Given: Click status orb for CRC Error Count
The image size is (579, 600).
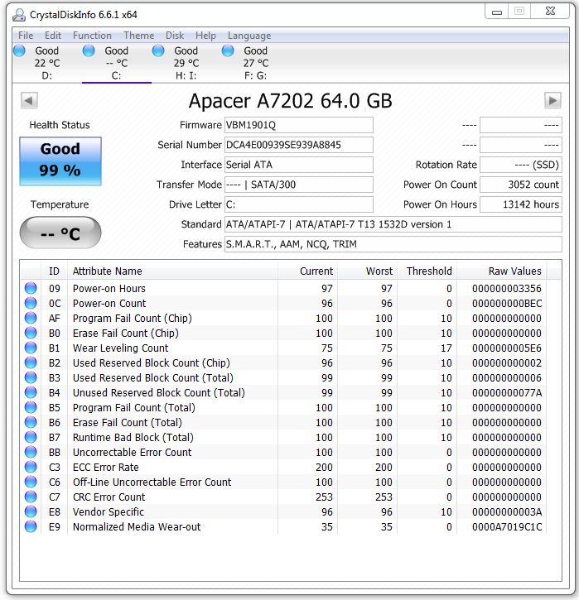Looking at the screenshot, I should [x=31, y=497].
